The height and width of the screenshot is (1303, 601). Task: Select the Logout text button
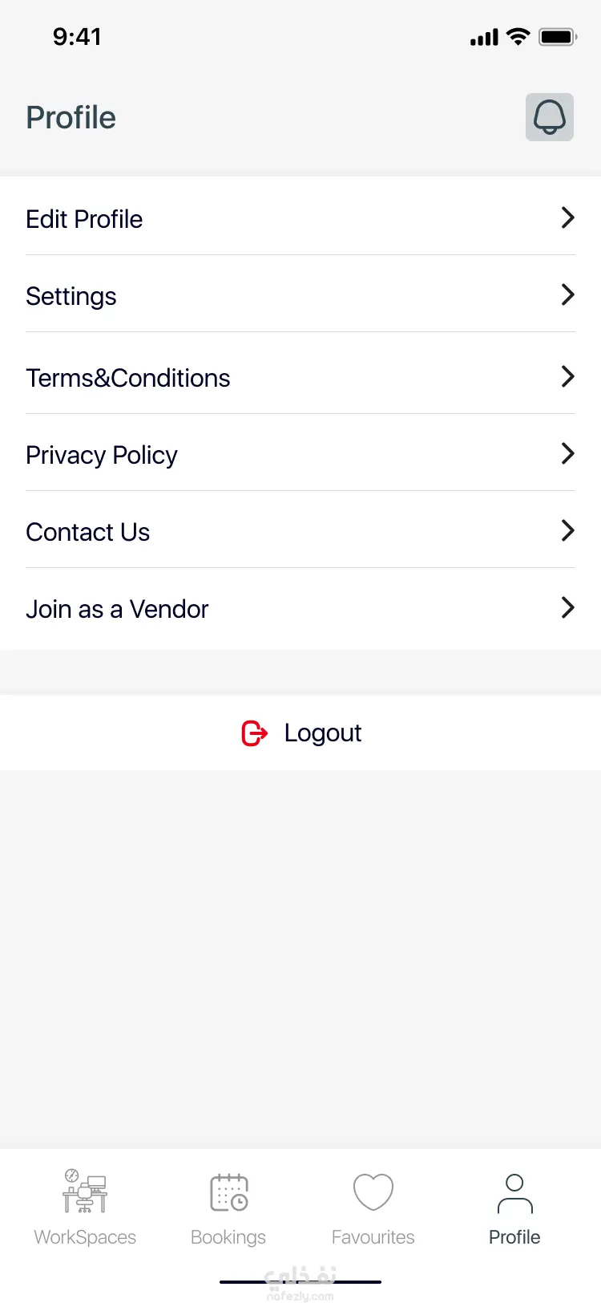[x=323, y=733]
